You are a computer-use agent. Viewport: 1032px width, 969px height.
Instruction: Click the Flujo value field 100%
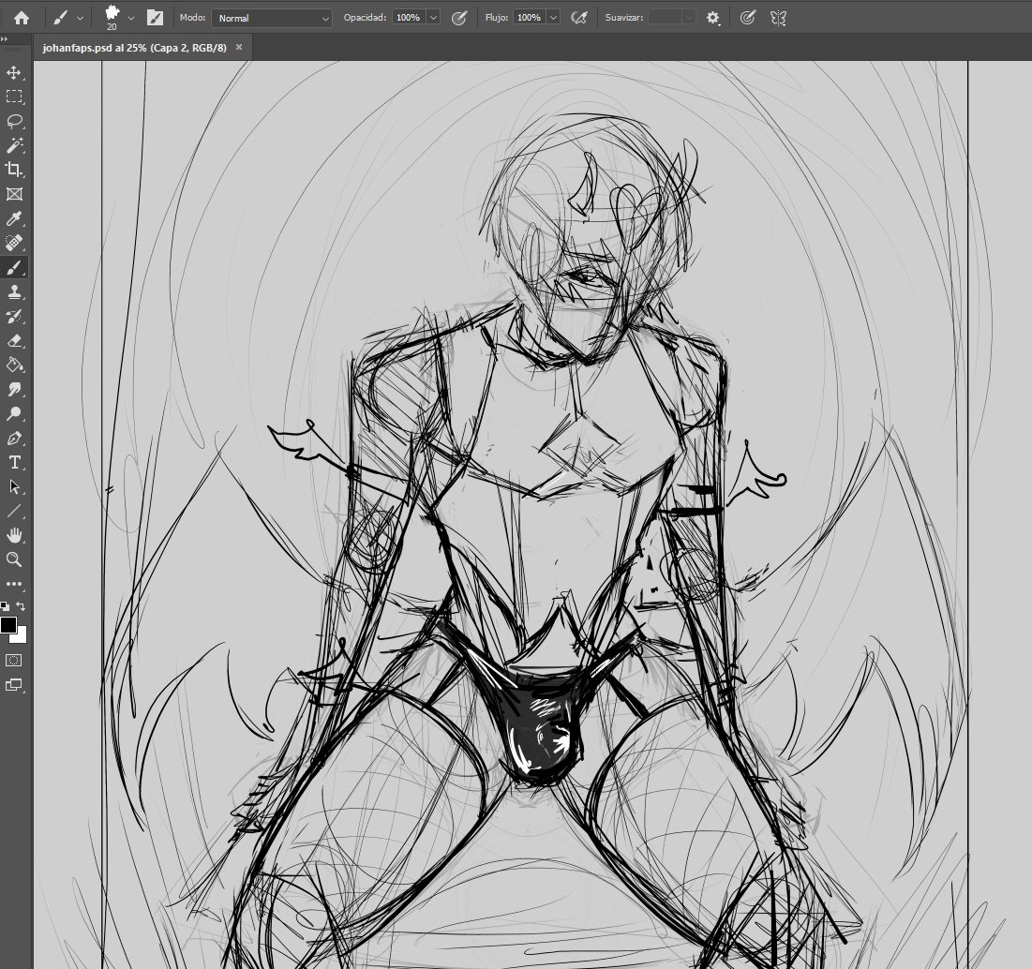click(x=530, y=18)
